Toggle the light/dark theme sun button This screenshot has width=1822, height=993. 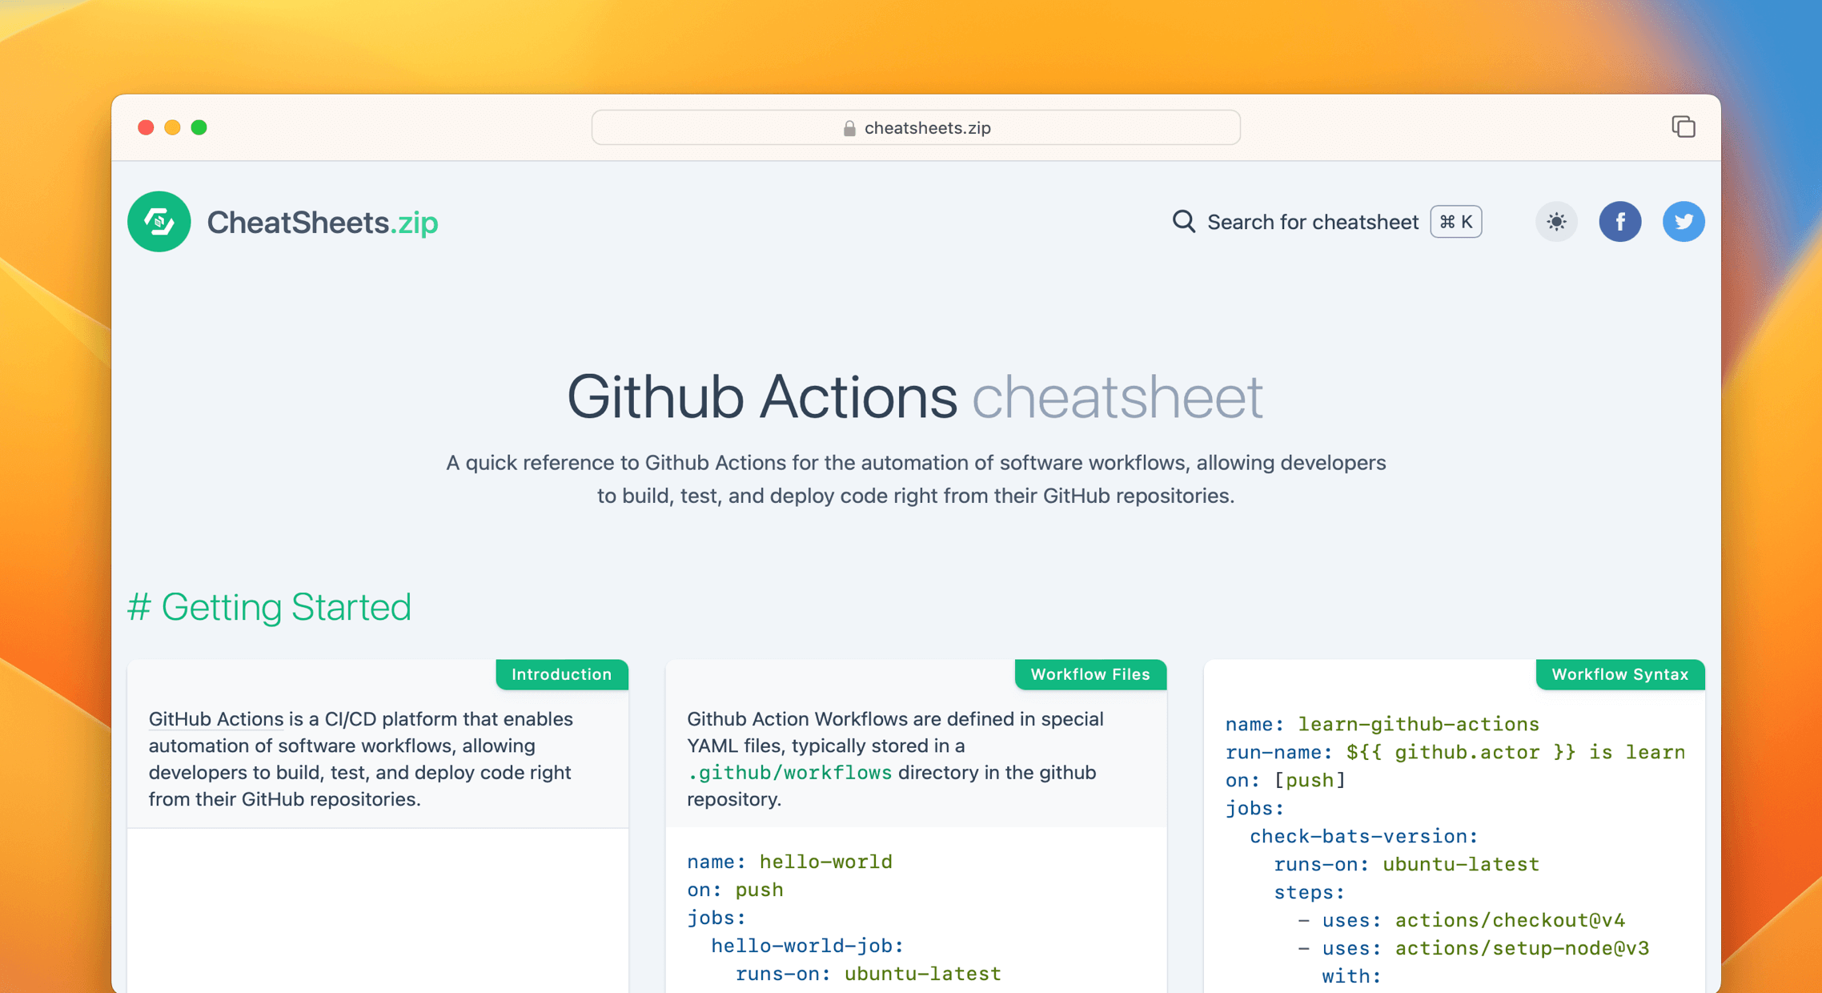(1555, 222)
